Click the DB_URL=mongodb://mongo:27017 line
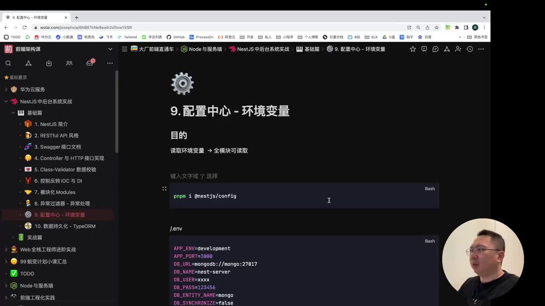The image size is (545, 306). [x=215, y=264]
